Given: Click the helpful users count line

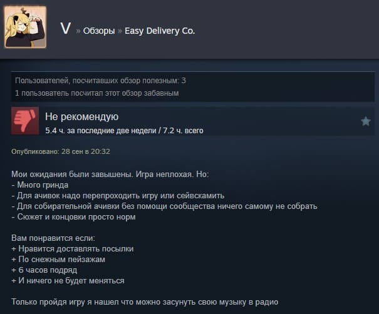Looking at the screenshot, I should [x=100, y=81].
